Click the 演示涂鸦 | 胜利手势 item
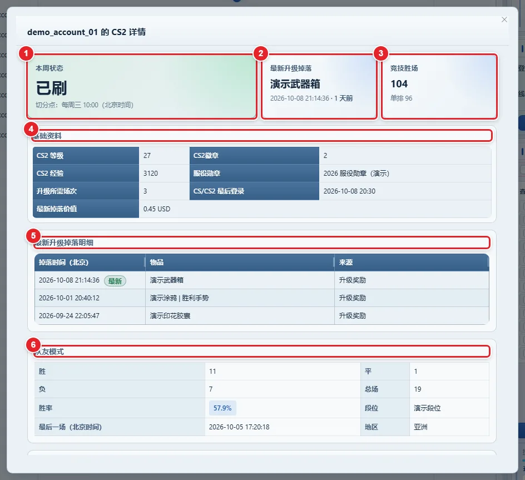Viewport: 525px width, 480px height. 179,298
